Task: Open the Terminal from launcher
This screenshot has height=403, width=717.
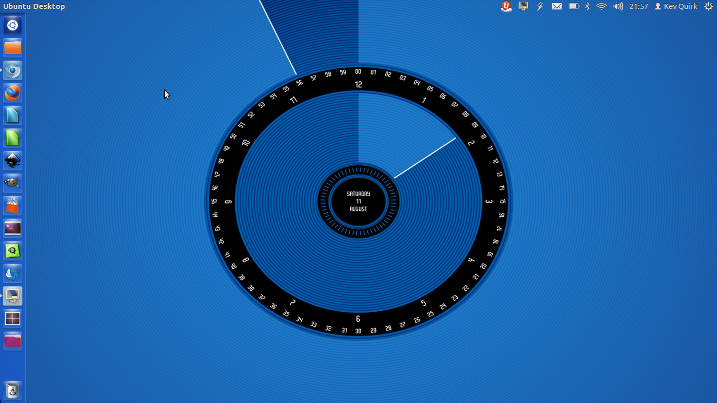Action: pos(13,228)
